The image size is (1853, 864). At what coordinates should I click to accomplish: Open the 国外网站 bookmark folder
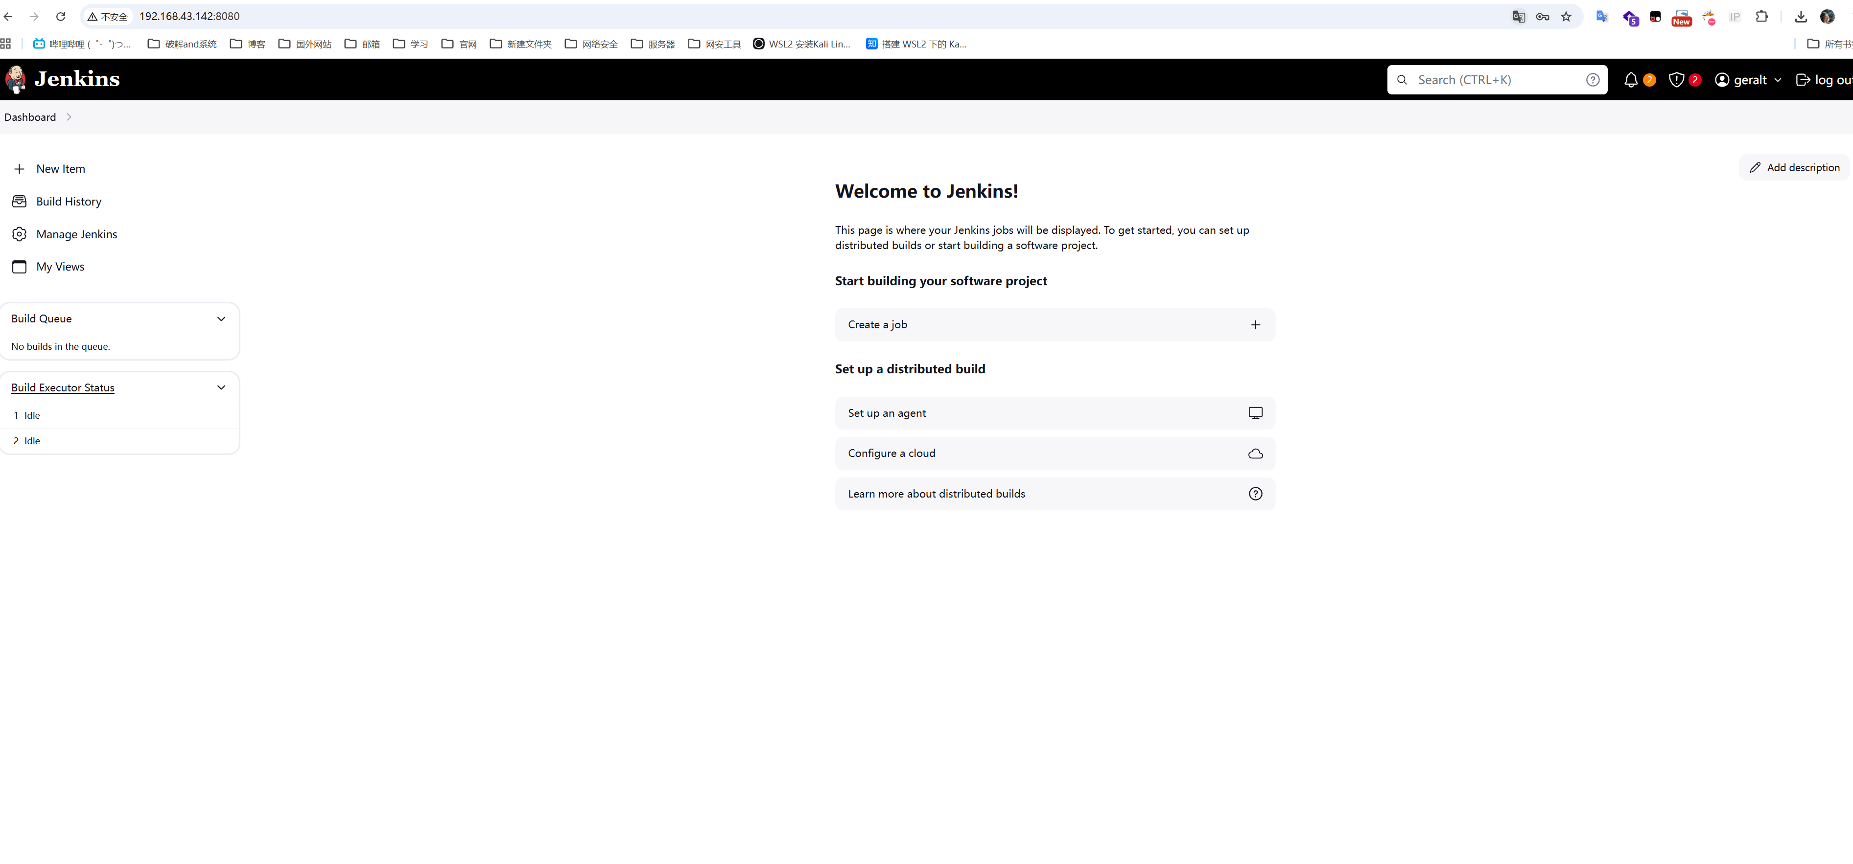tap(305, 44)
